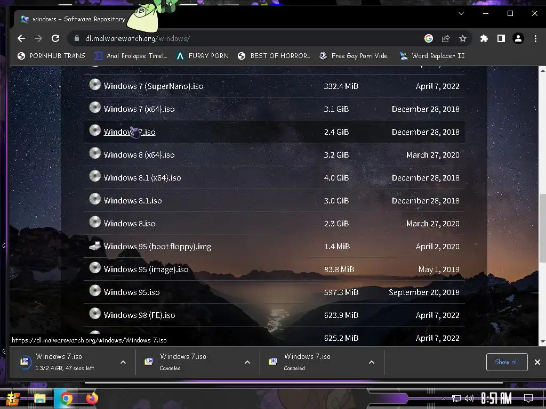Click disc icon beside Windows 8.1 (x64).iso

(95, 176)
